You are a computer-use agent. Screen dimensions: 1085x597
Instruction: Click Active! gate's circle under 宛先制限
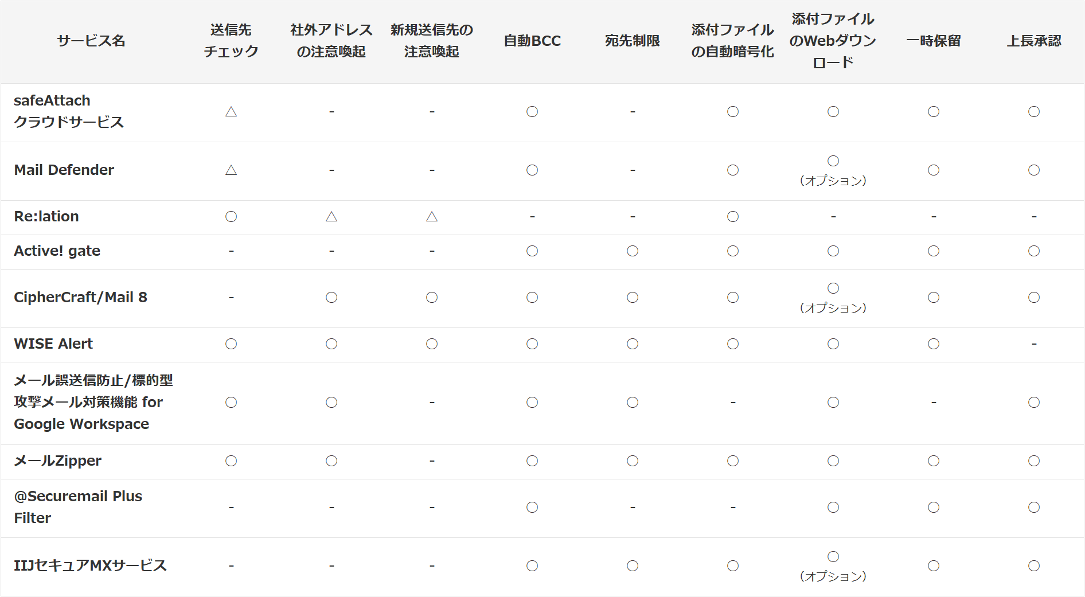coord(633,251)
